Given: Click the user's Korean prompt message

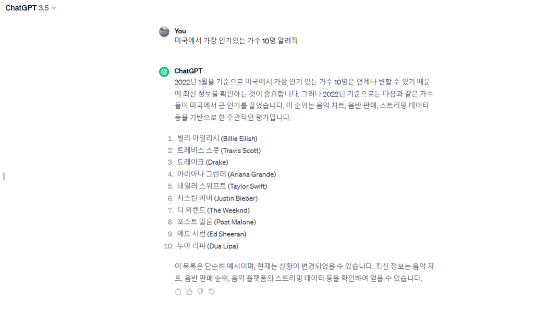Looking at the screenshot, I should click(236, 41).
